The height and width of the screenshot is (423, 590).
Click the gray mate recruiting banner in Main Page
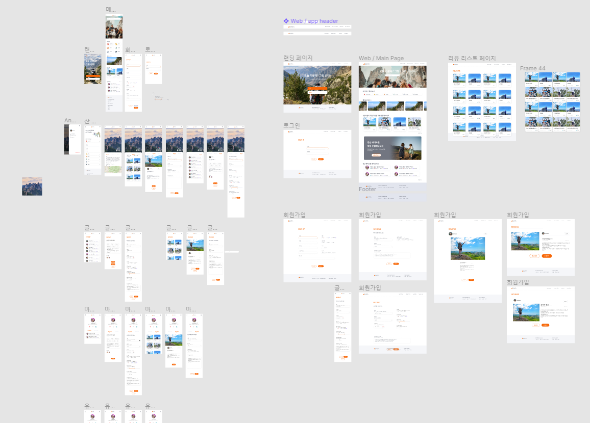(392, 148)
